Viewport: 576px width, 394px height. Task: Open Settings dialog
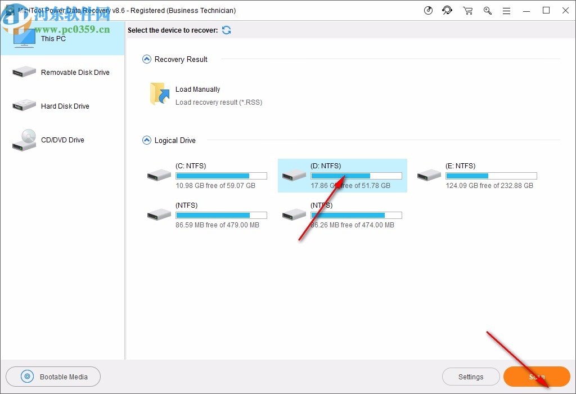point(471,377)
